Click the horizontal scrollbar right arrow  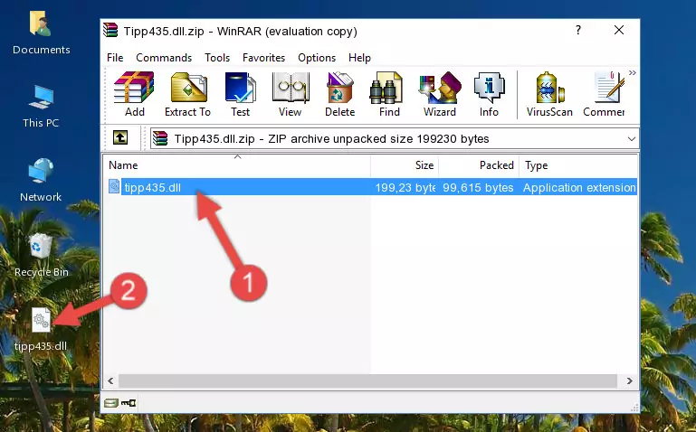click(x=629, y=381)
